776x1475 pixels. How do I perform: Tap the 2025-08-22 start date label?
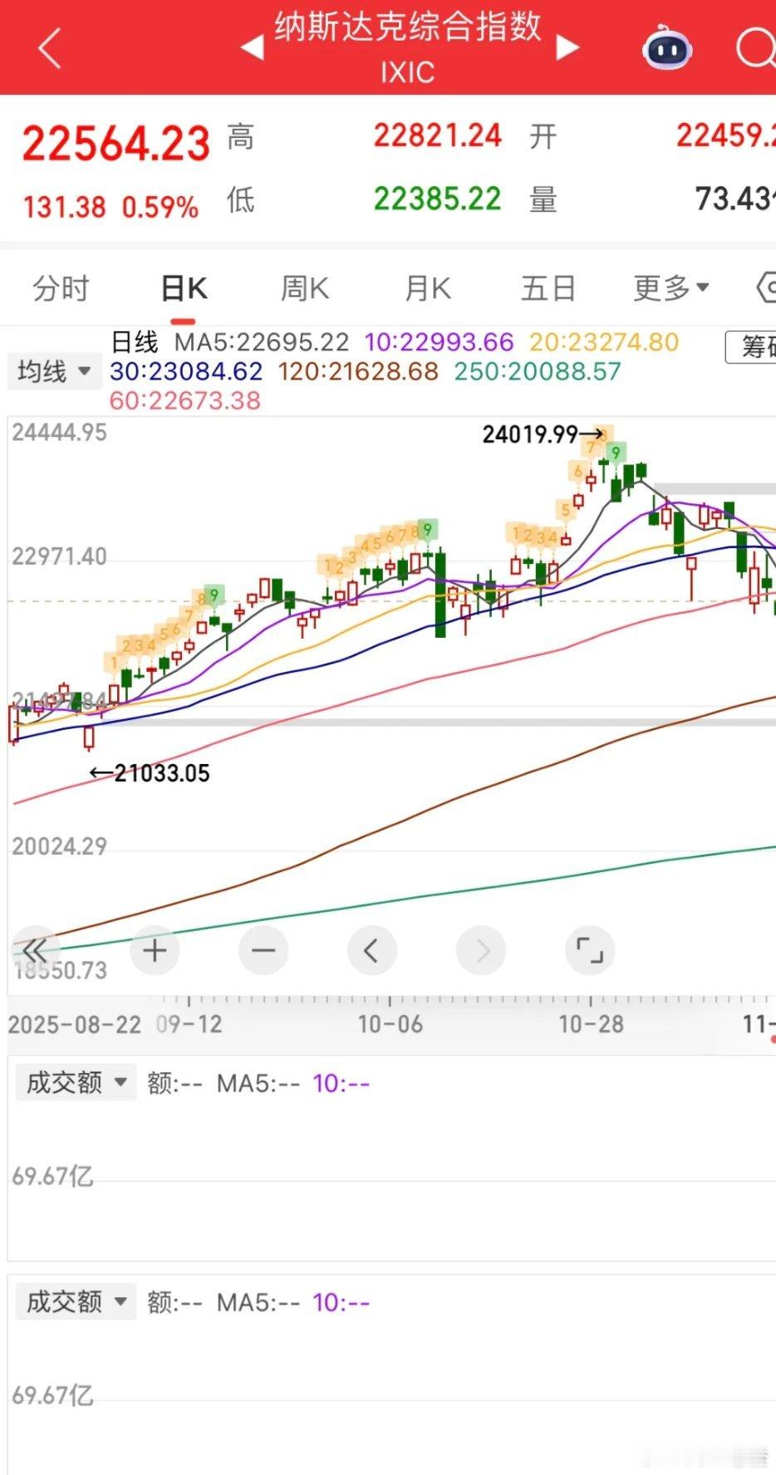(x=75, y=1024)
